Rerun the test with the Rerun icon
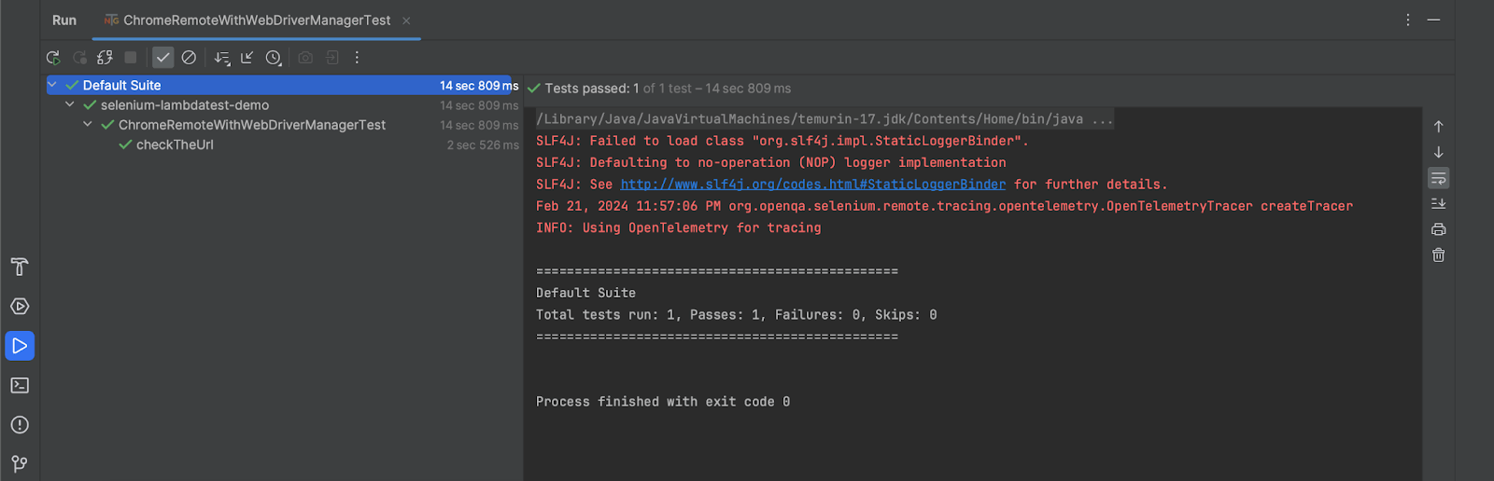The height and width of the screenshot is (481, 1494). click(x=53, y=58)
